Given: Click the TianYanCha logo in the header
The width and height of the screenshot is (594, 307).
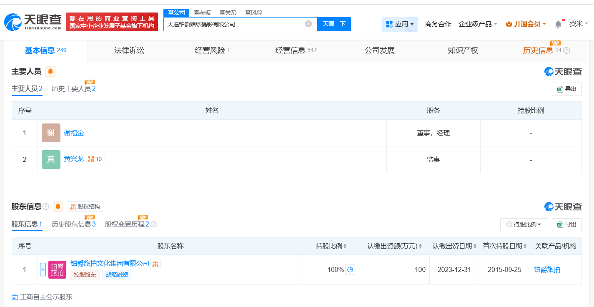Looking at the screenshot, I should 33,22.
